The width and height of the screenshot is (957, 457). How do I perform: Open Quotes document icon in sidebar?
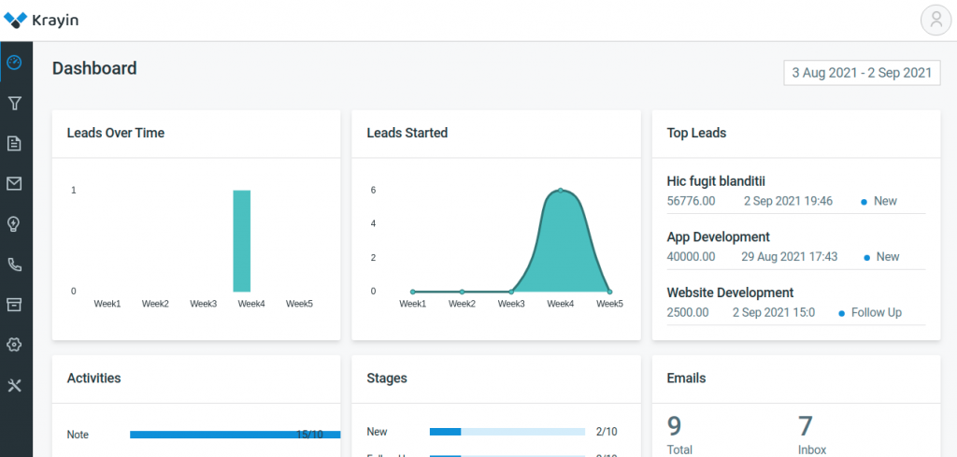[x=15, y=143]
